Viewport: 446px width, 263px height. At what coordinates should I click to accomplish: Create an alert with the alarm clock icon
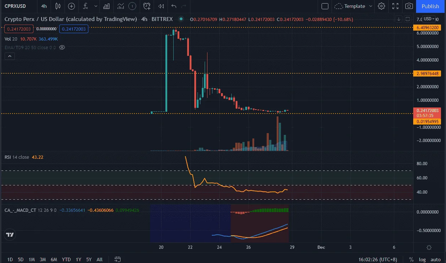pyautogui.click(x=147, y=6)
